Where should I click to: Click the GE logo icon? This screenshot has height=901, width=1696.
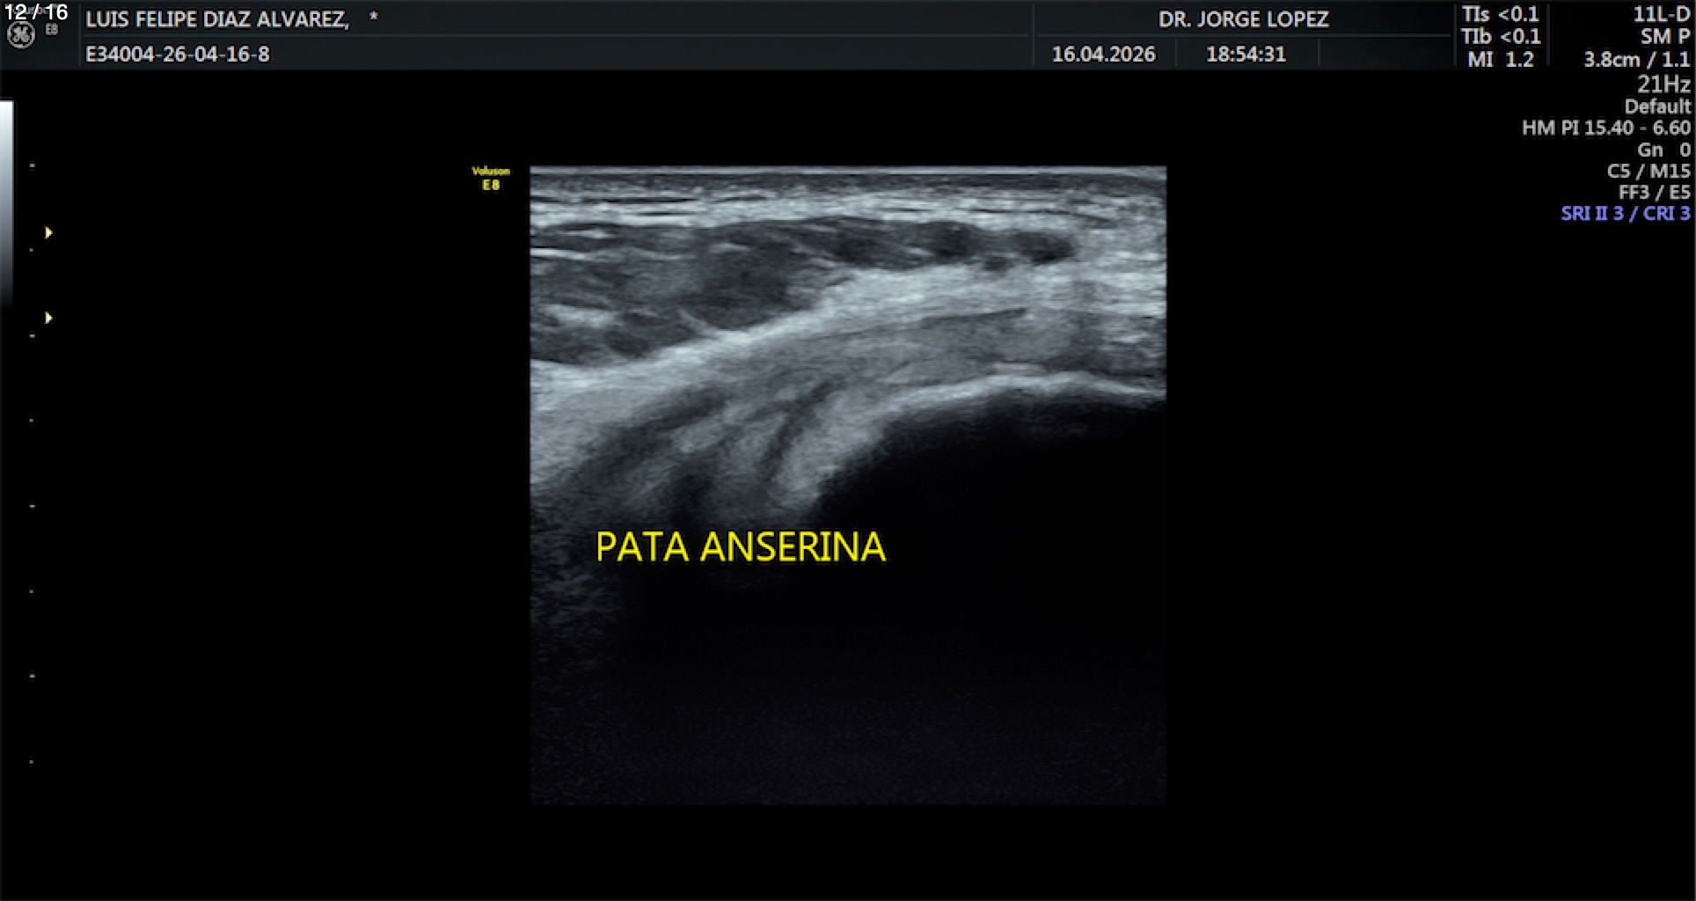[x=20, y=35]
